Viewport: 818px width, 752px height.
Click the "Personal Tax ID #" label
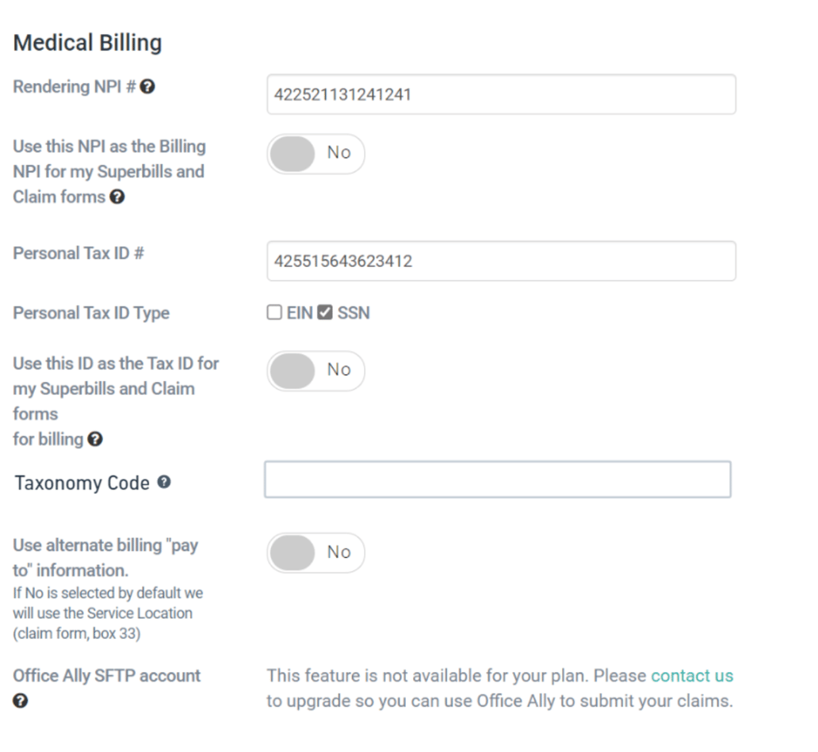78,254
